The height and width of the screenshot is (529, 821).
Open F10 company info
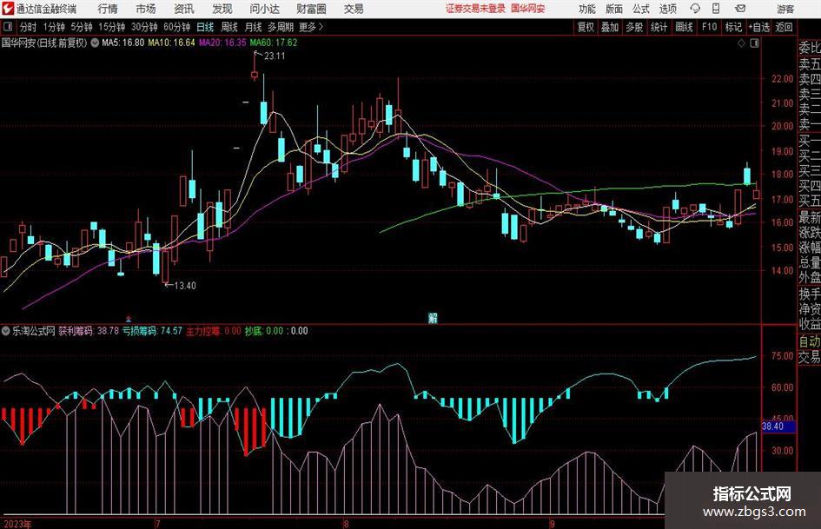pos(709,27)
